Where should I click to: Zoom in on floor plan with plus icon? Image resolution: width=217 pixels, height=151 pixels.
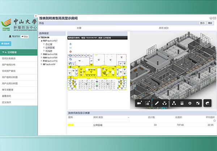70,44
